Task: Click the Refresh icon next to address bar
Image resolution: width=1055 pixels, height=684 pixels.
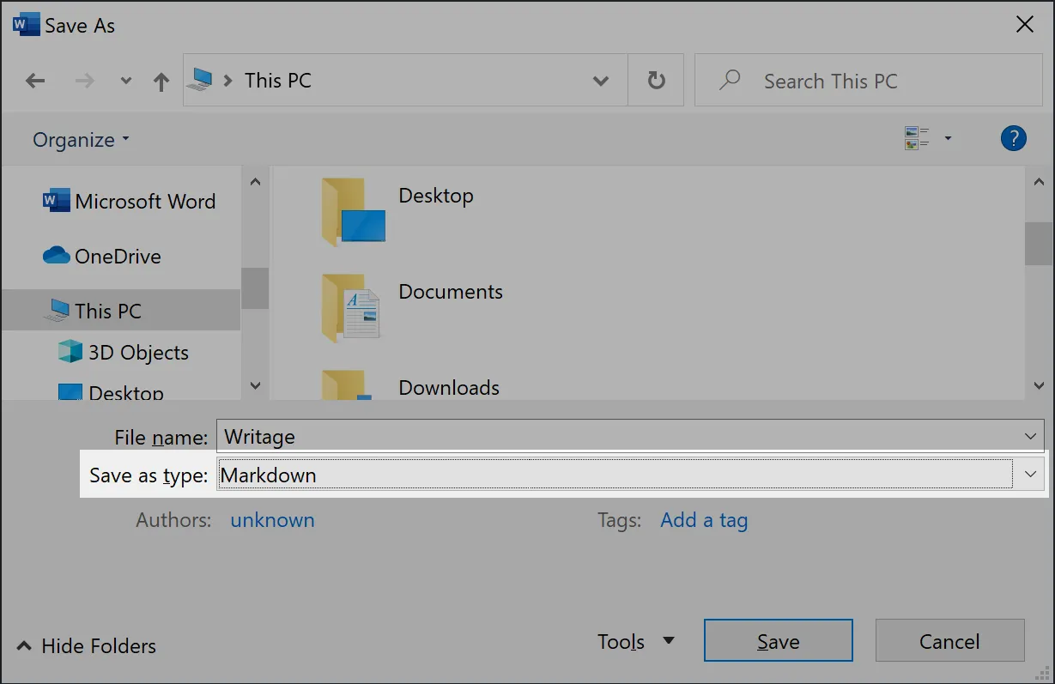Action: tap(656, 80)
